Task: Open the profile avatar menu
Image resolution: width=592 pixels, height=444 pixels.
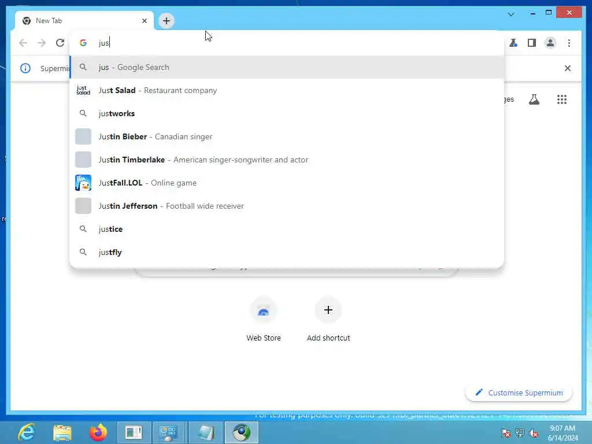Action: click(x=550, y=43)
